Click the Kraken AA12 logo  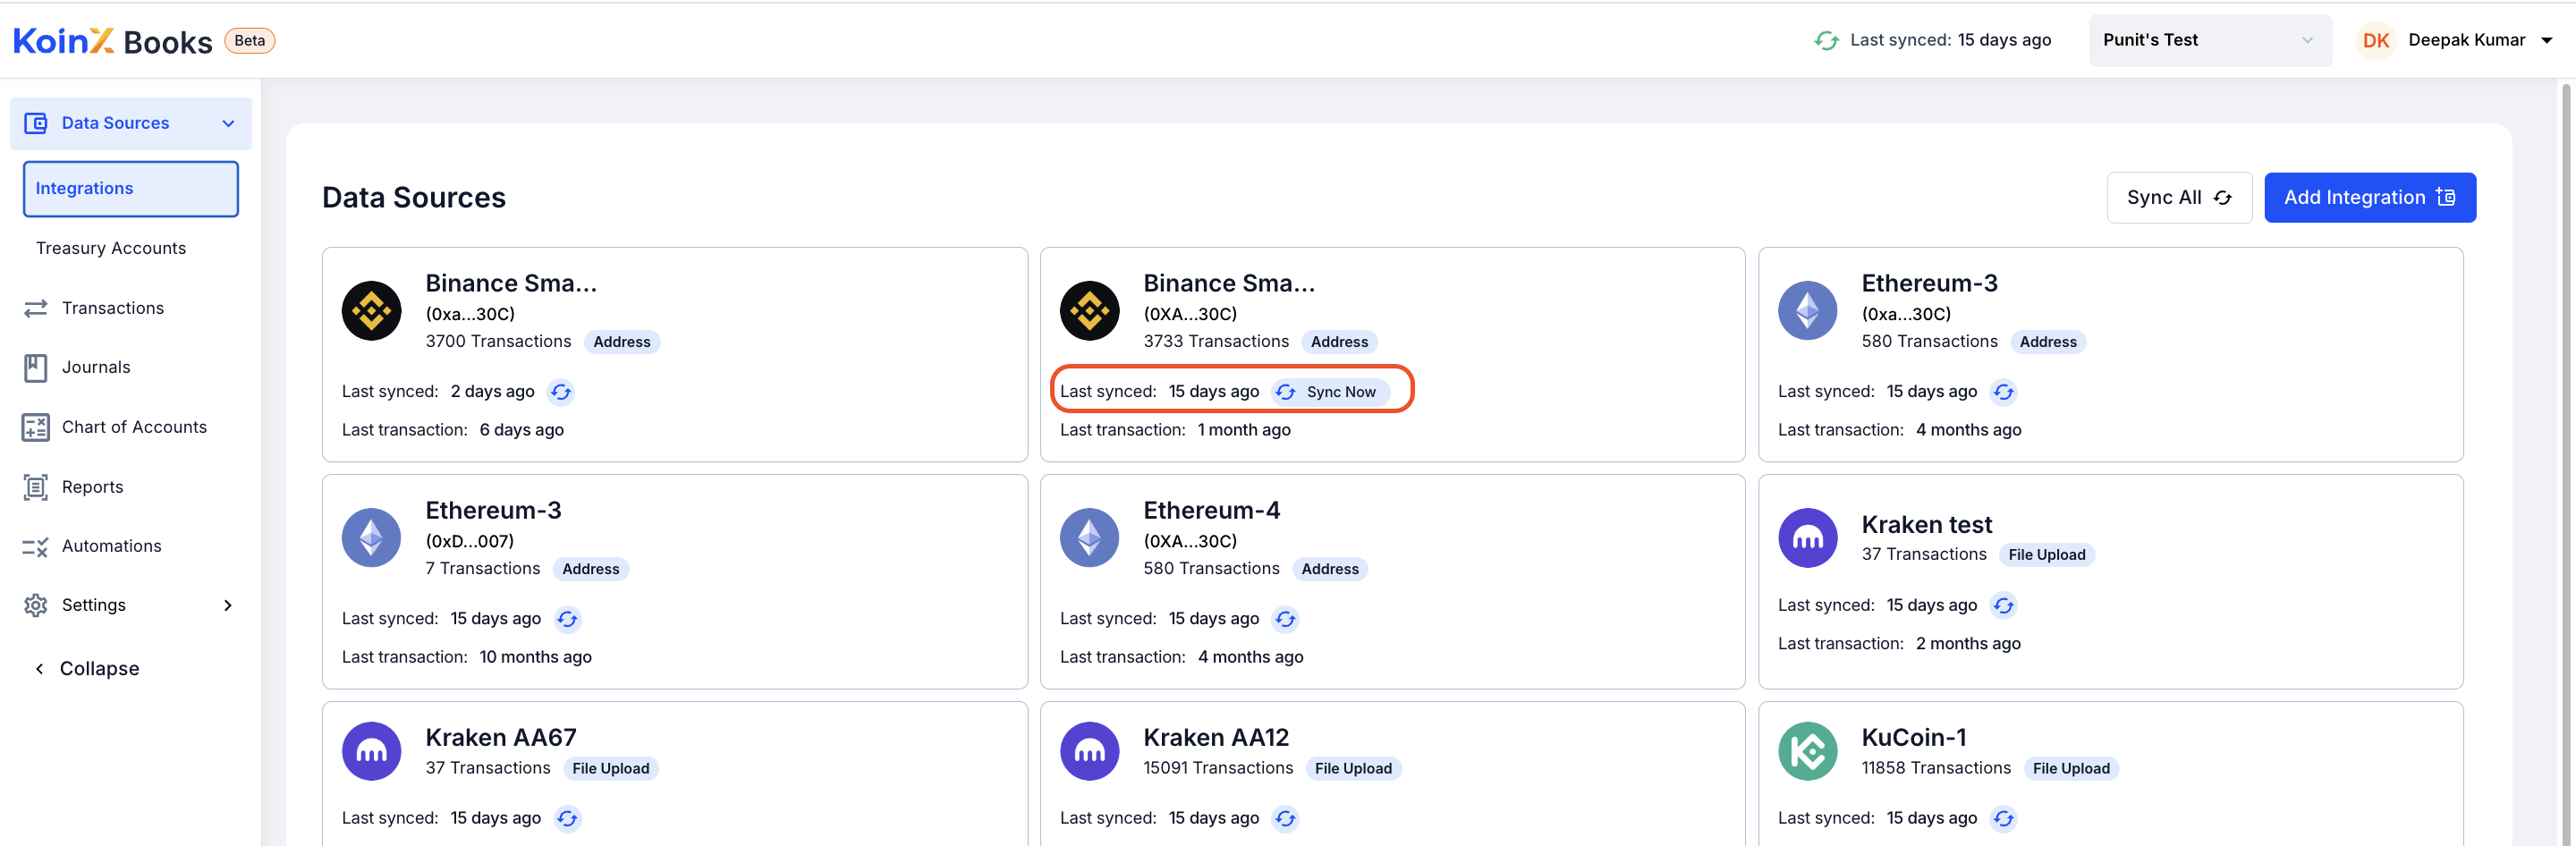[x=1089, y=751]
